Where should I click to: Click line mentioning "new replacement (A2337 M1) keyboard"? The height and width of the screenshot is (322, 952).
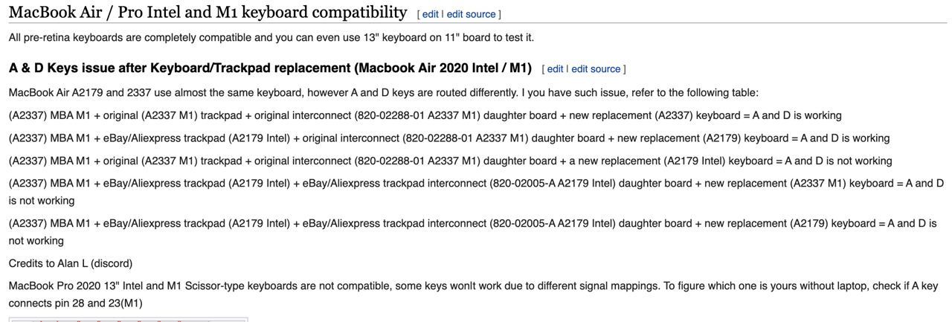pyautogui.click(x=476, y=192)
